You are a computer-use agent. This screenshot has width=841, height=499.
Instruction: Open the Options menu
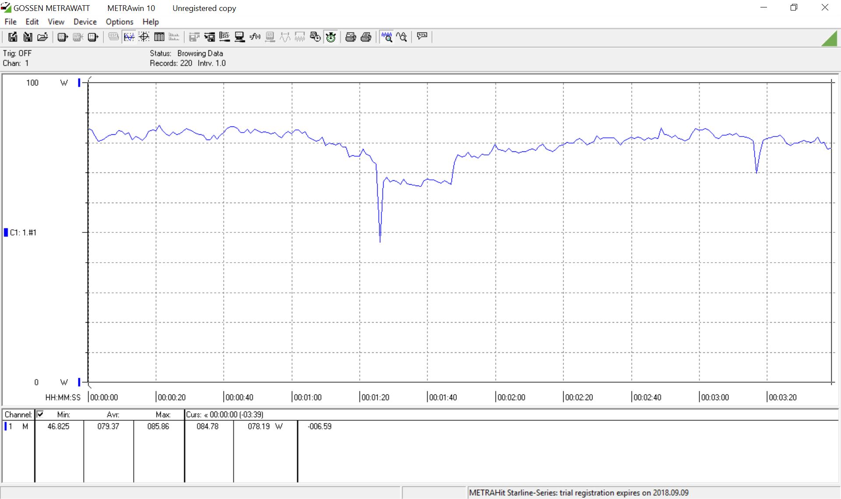pyautogui.click(x=119, y=22)
